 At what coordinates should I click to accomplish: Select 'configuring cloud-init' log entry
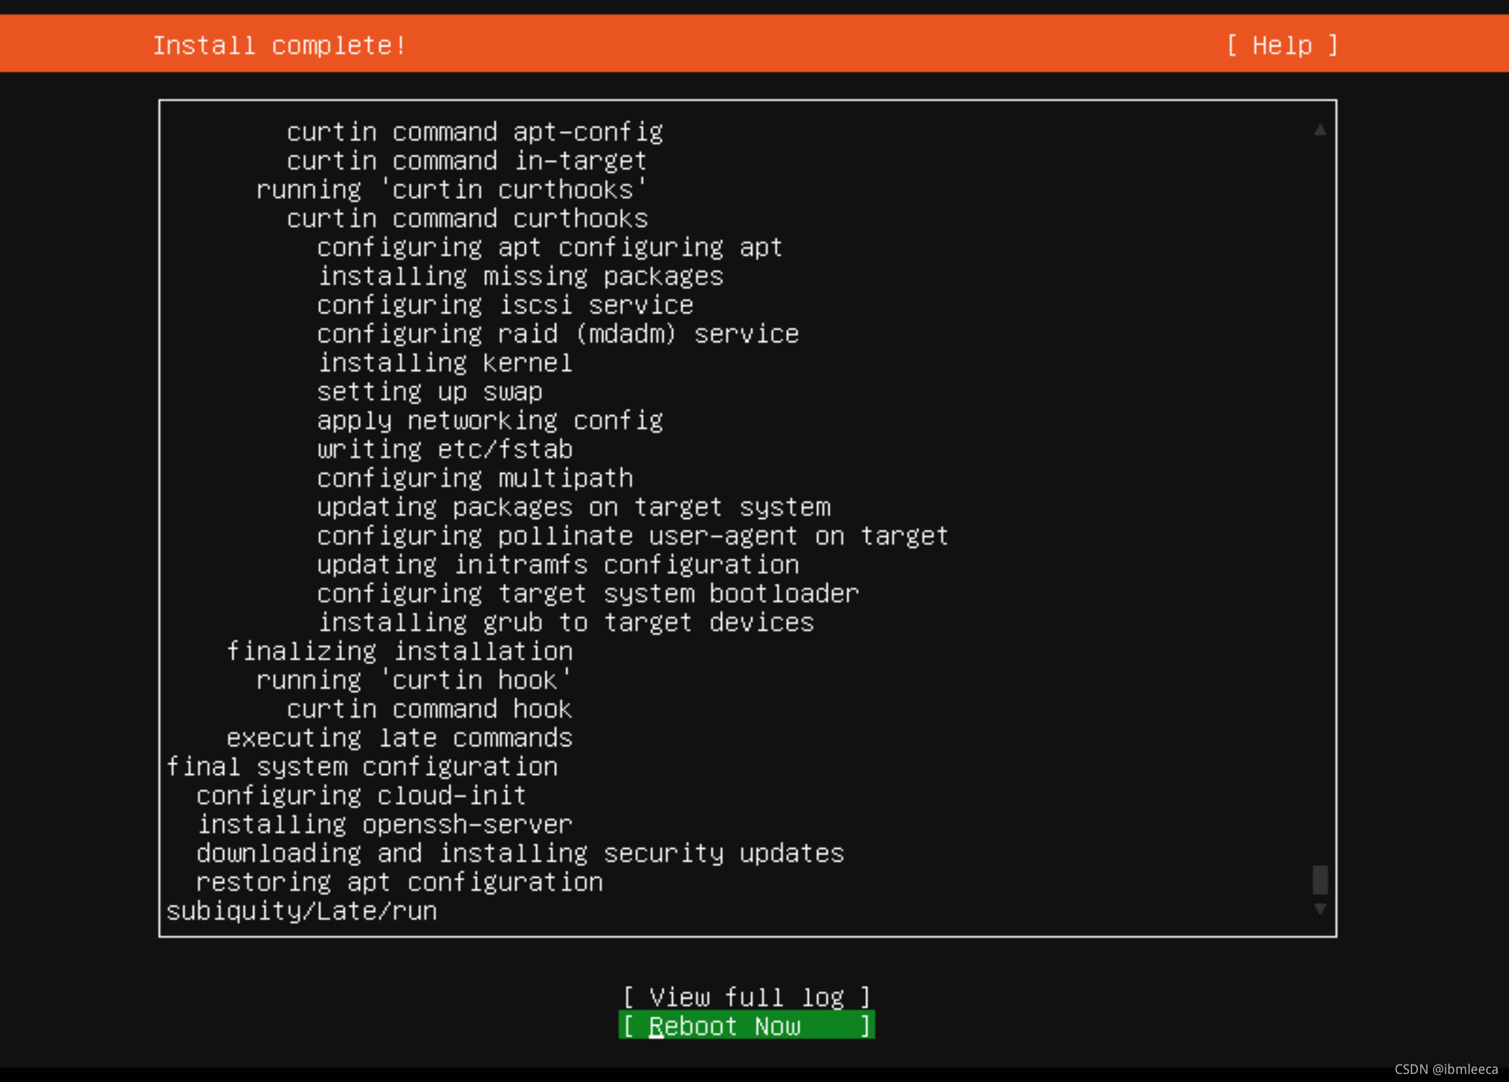click(x=361, y=796)
